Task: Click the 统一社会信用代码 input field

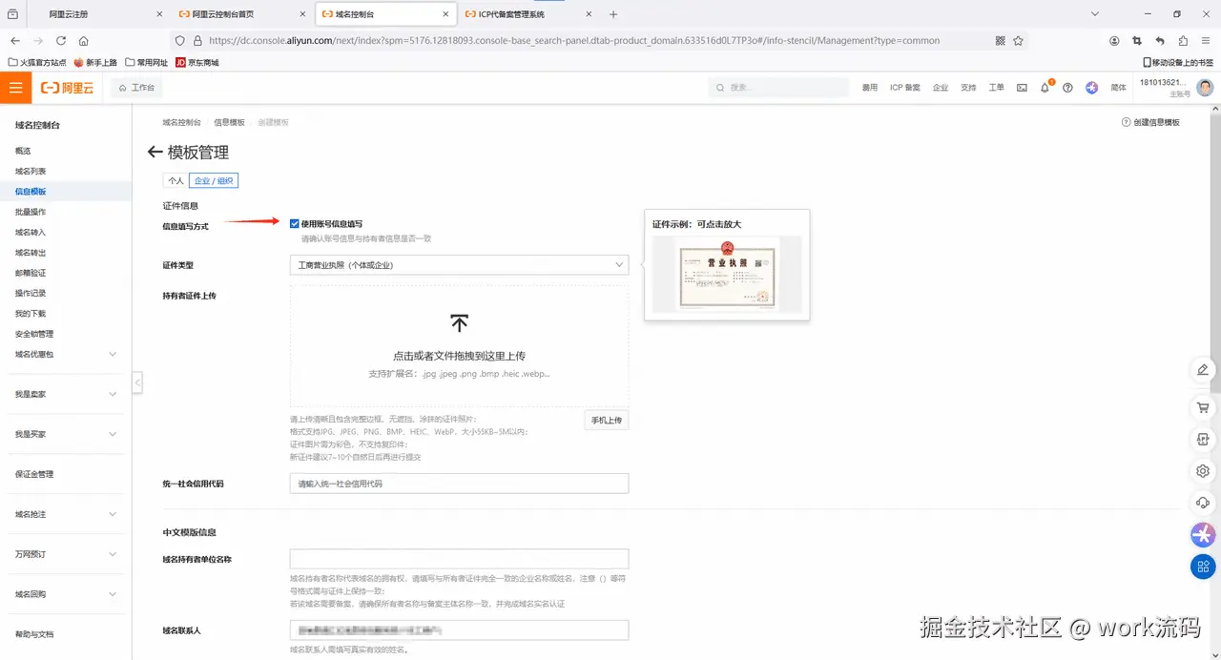Action: pos(459,483)
